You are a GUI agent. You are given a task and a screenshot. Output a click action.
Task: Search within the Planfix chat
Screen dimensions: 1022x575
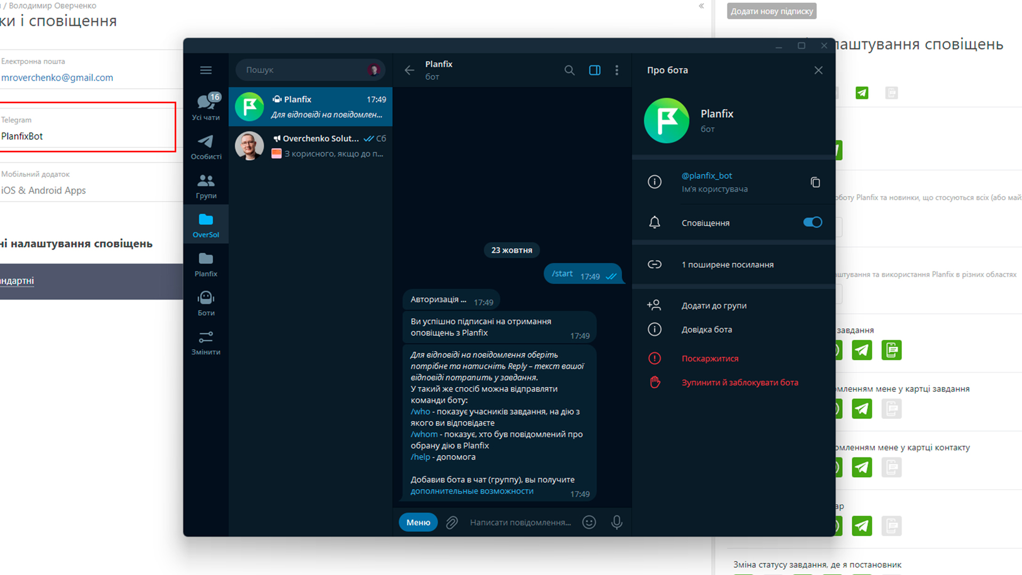[569, 70]
